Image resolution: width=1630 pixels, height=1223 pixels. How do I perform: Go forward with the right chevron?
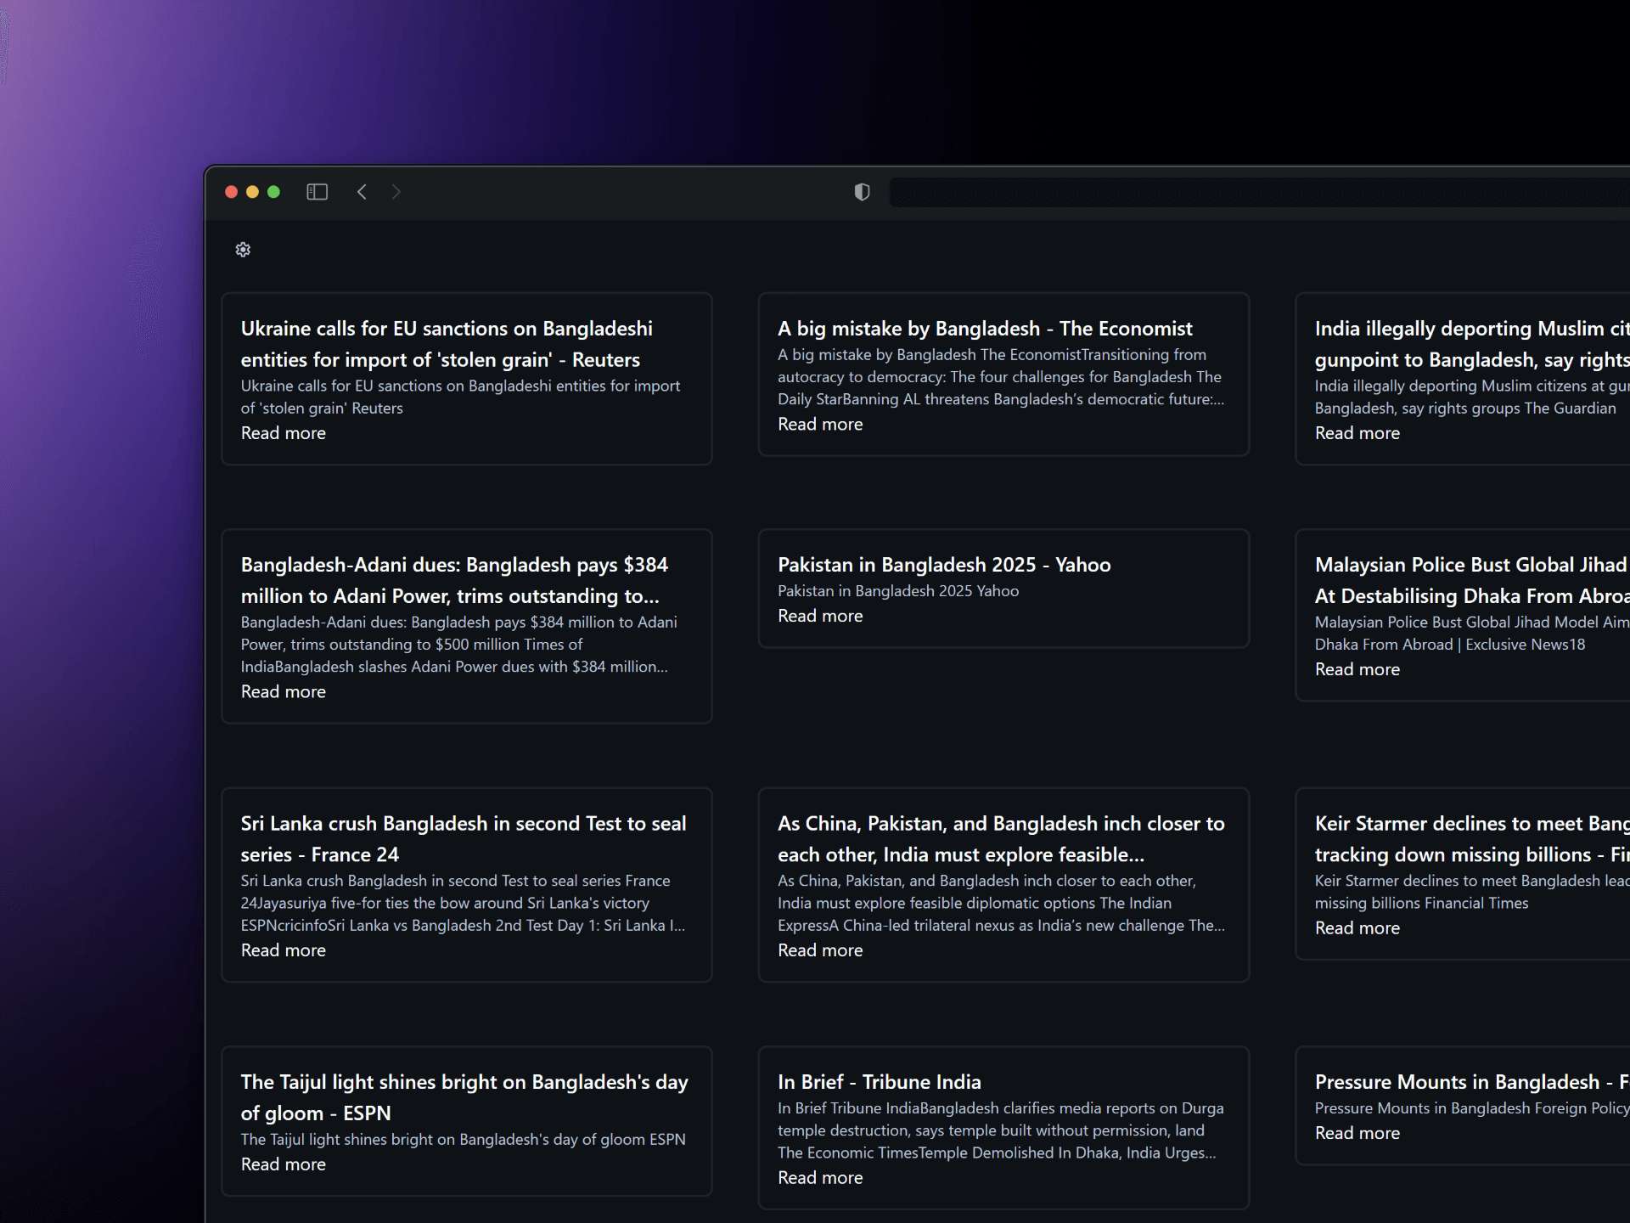pos(396,192)
